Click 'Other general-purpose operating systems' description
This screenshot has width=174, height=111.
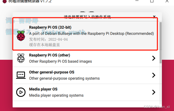point(64,78)
